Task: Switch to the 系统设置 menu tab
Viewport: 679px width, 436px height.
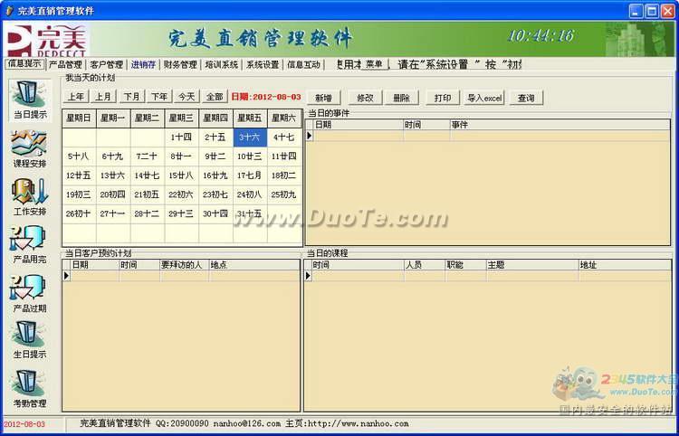Action: [x=263, y=65]
